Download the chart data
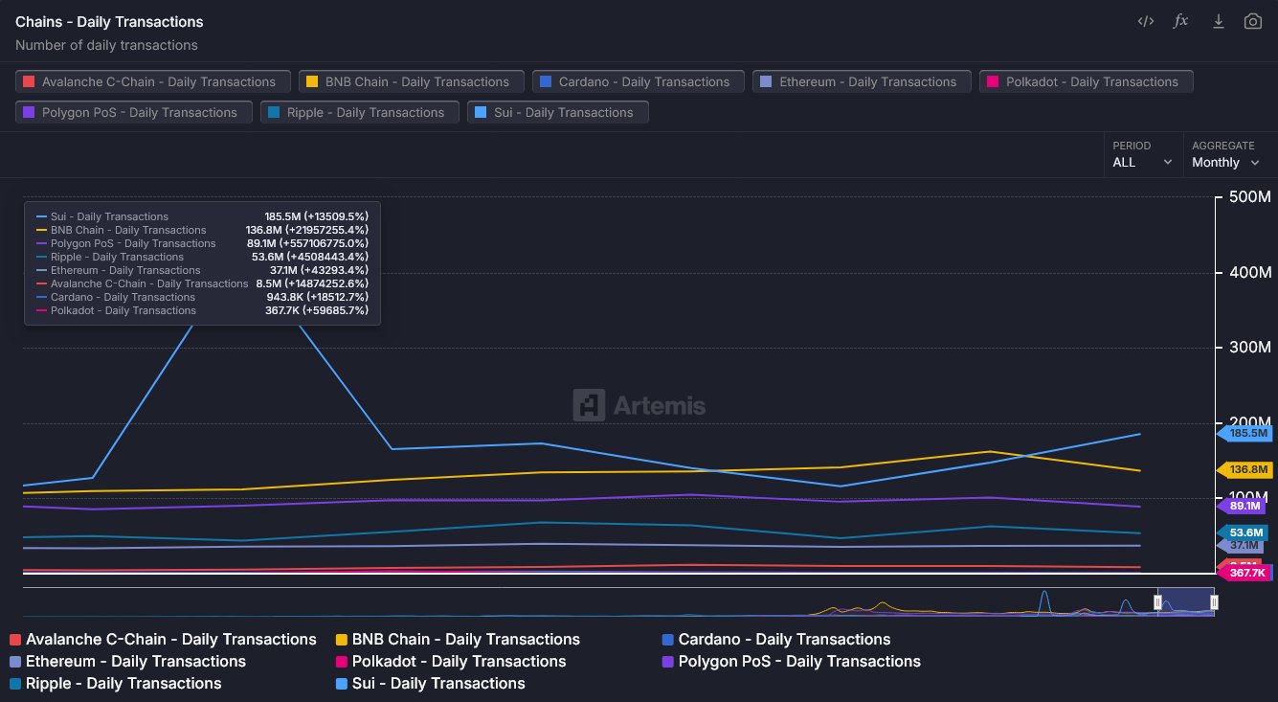Screen dimensions: 1278x702 tap(1218, 21)
